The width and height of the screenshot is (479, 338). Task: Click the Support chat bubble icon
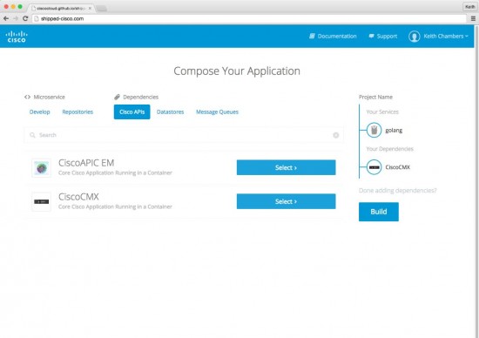point(372,36)
